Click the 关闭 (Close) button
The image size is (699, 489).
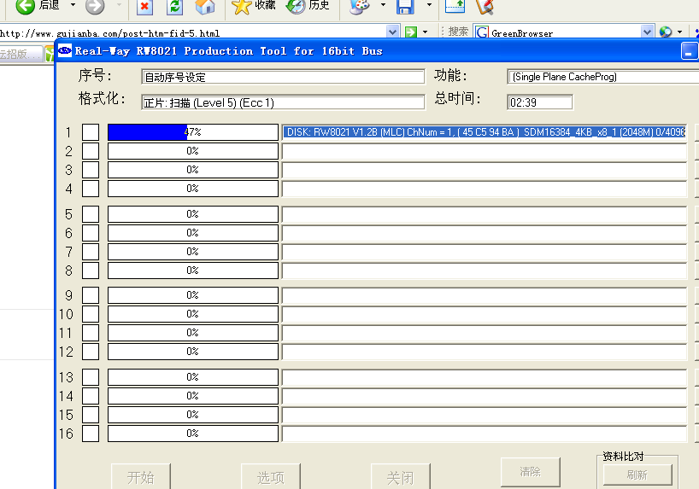(x=400, y=476)
